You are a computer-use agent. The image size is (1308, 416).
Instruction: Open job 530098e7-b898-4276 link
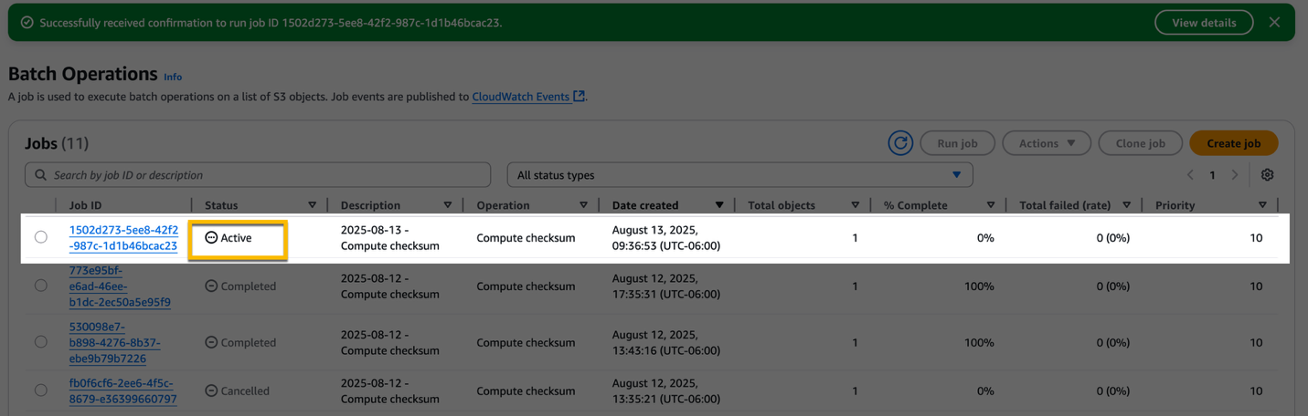[x=114, y=343]
